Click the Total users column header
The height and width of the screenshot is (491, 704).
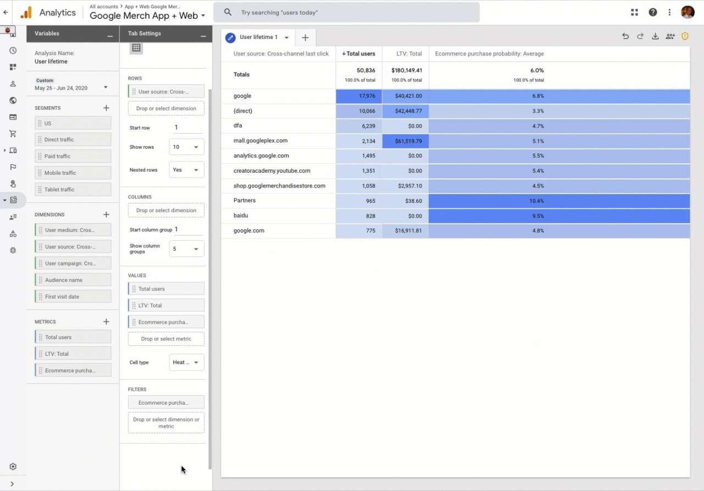[360, 54]
